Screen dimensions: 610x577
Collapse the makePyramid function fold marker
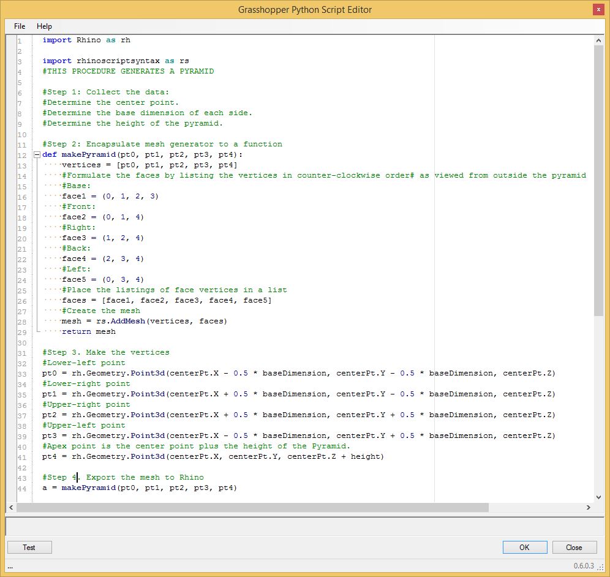[x=37, y=154]
